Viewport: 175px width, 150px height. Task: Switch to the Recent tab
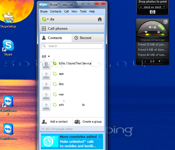pos(88,38)
